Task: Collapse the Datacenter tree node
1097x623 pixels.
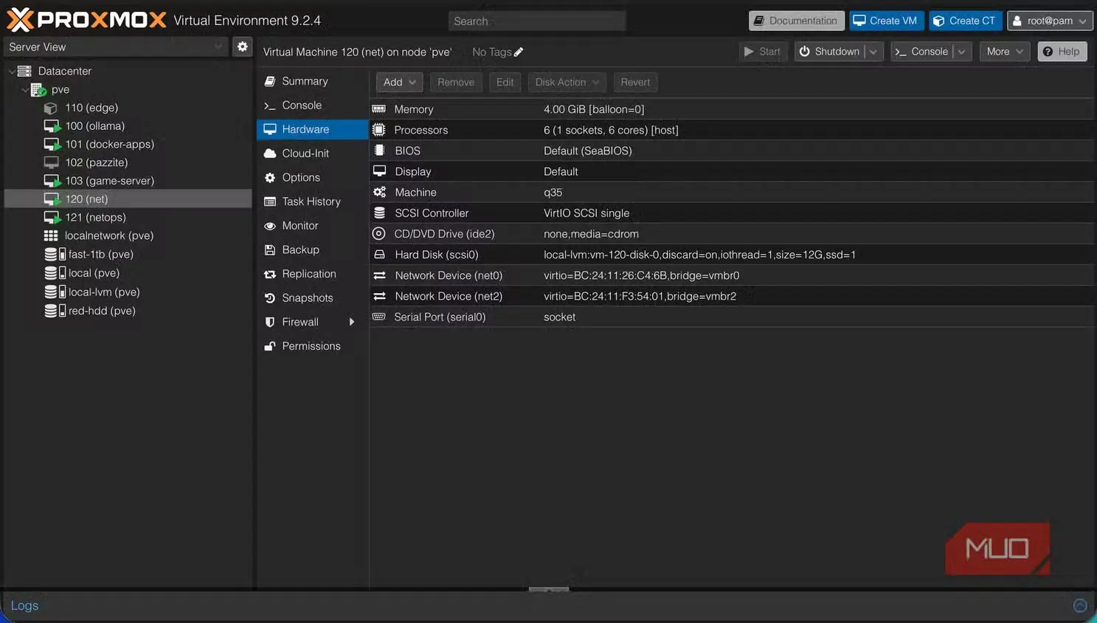Action: pyautogui.click(x=11, y=72)
